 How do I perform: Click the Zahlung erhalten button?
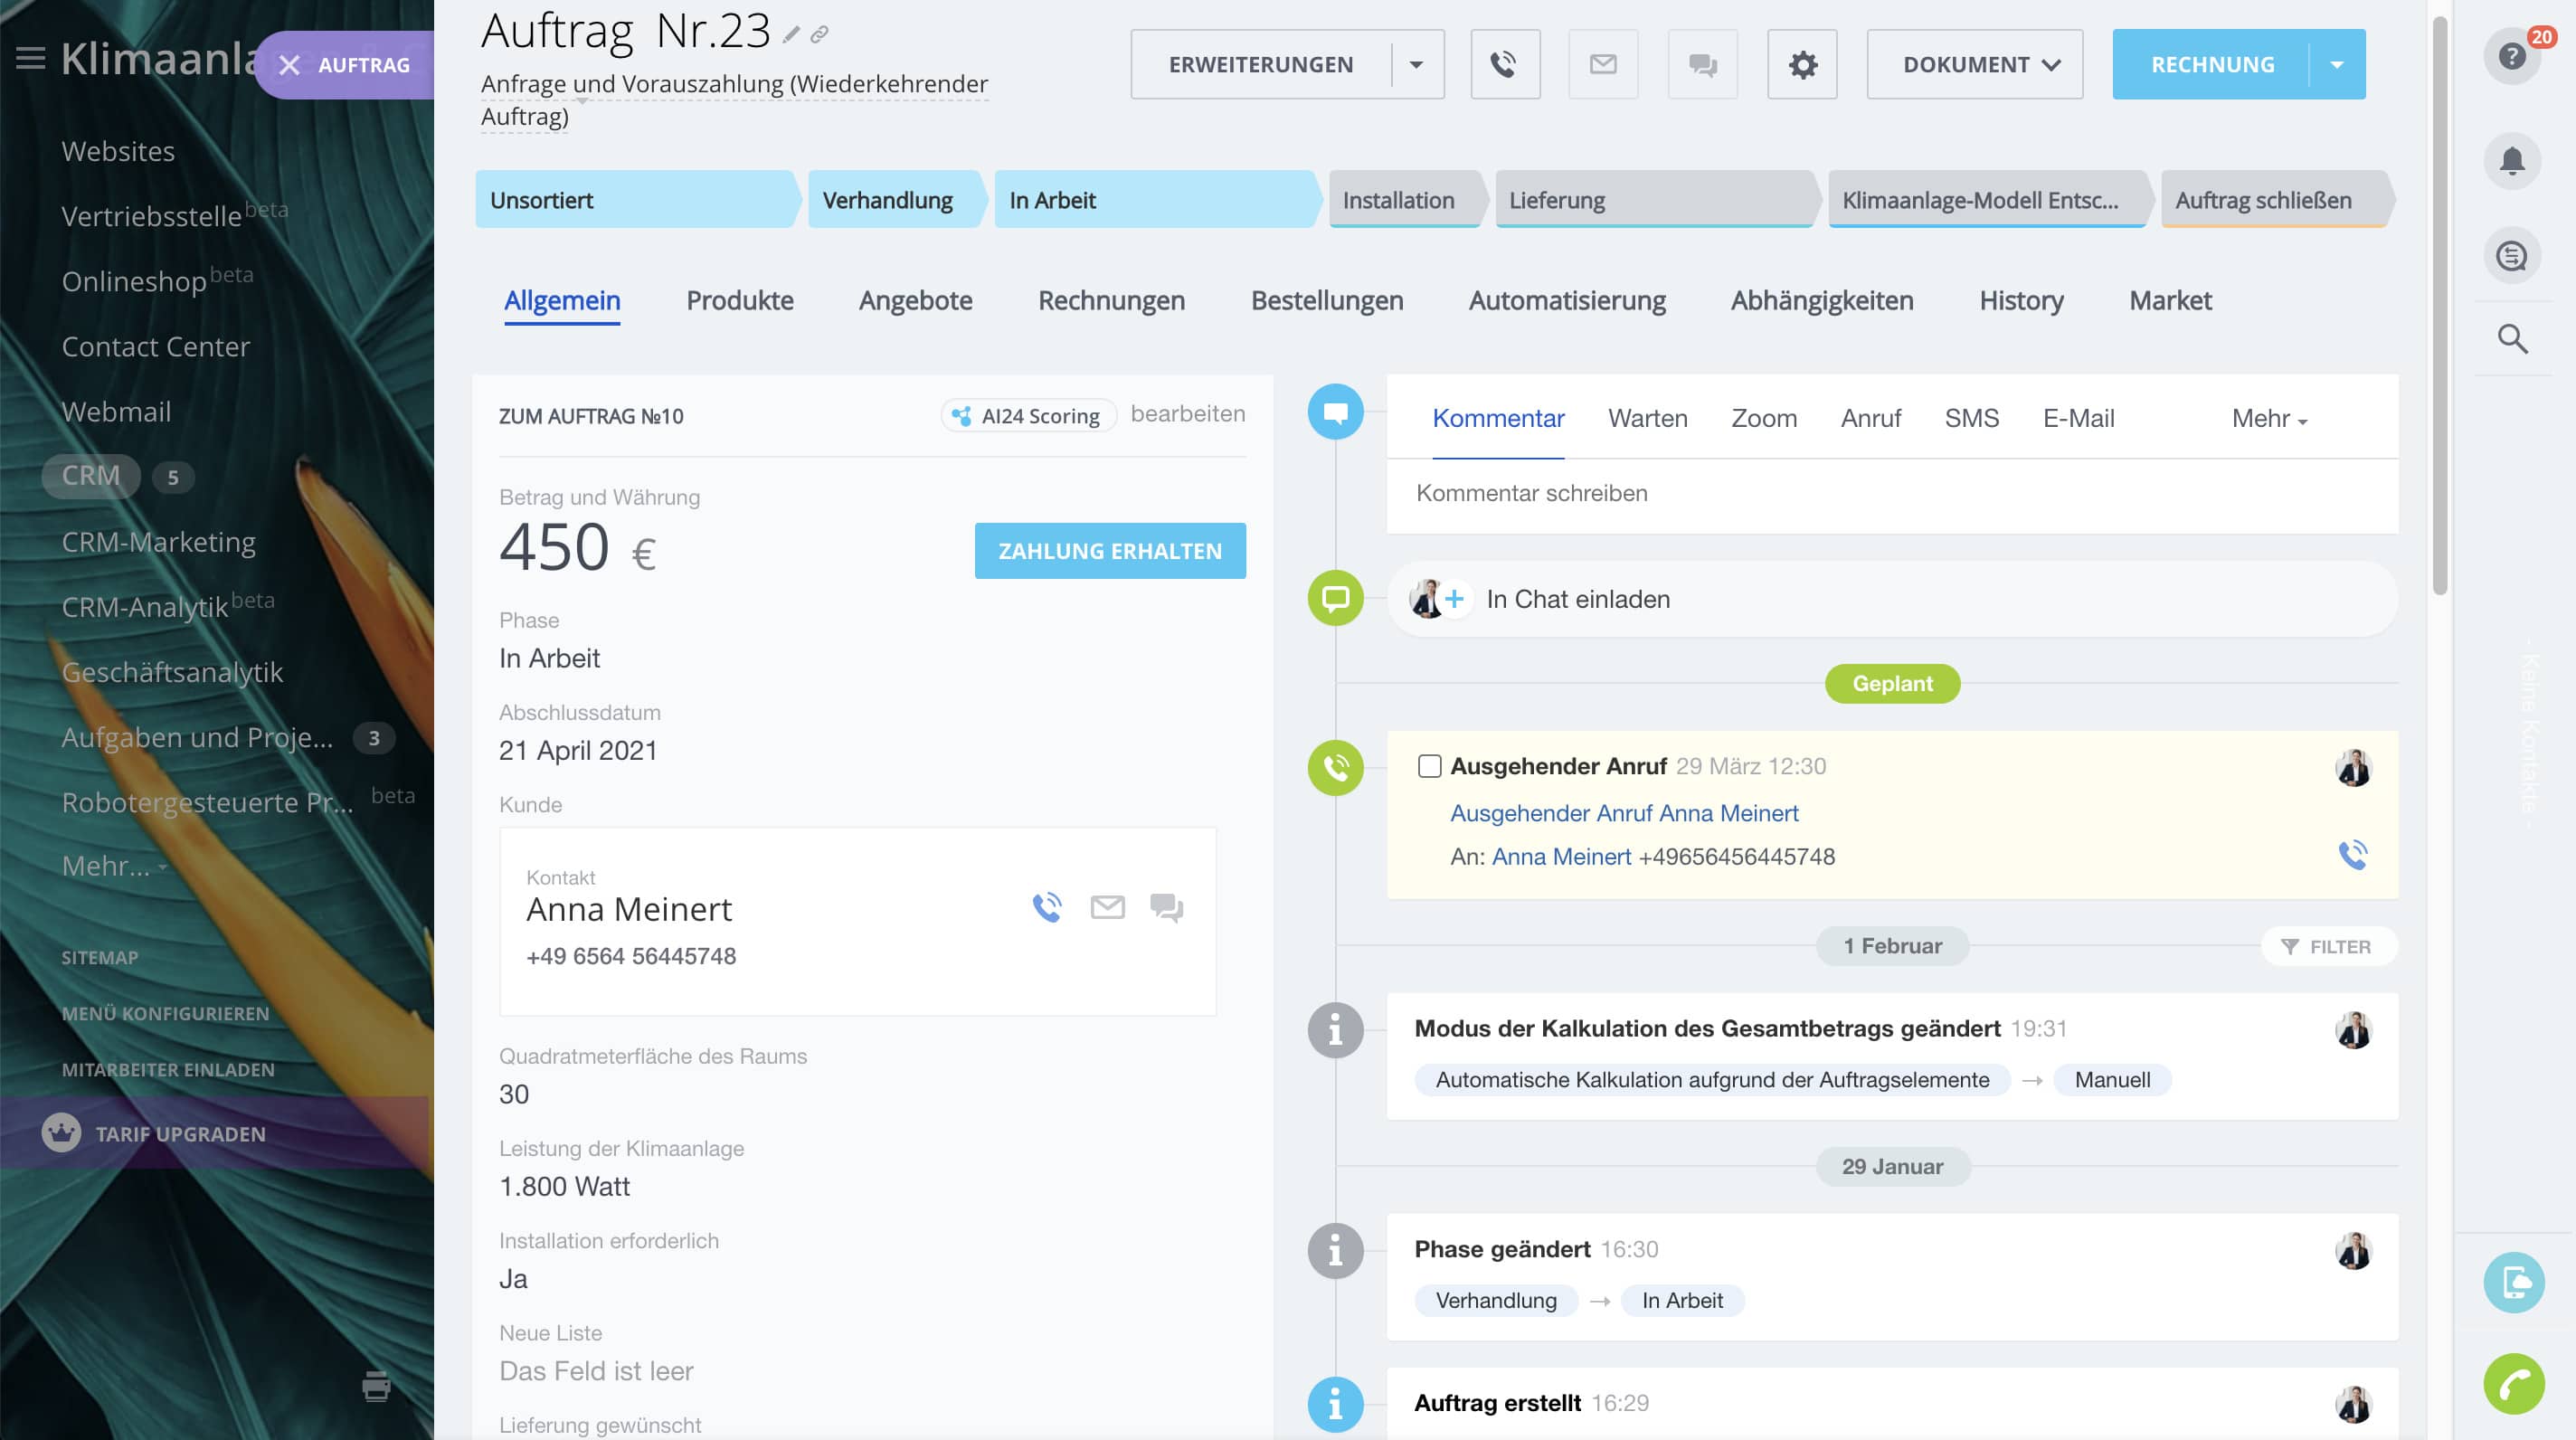coord(1109,551)
